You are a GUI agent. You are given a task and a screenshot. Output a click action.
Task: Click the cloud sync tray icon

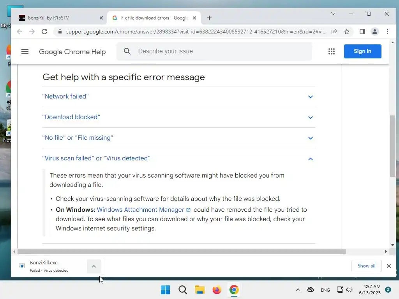(x=311, y=290)
